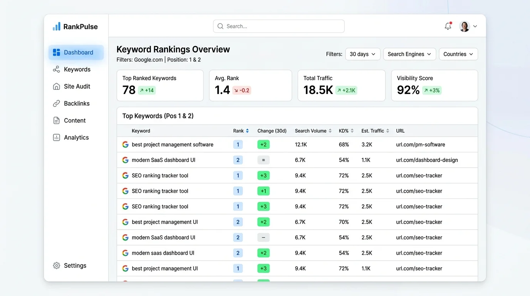Click the +2.1K traffic badge
530x296 pixels.
(x=346, y=91)
